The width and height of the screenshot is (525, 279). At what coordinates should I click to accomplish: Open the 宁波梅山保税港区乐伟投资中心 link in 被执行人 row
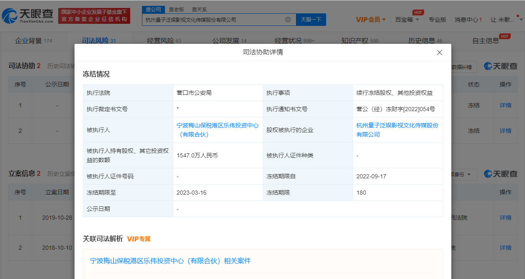(x=218, y=130)
